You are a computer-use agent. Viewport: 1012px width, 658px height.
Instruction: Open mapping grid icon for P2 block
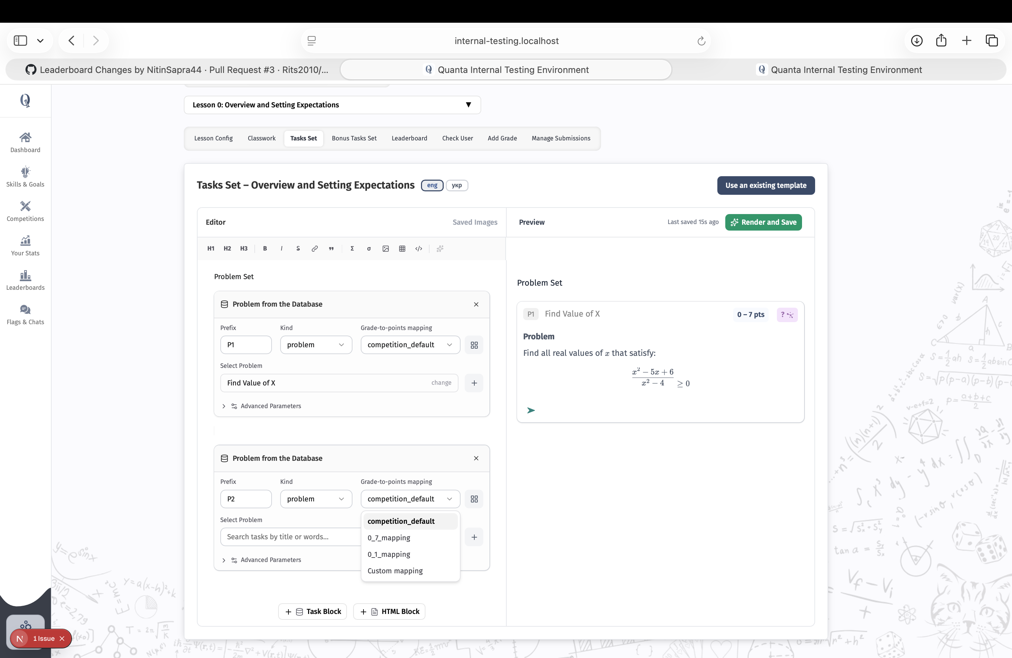474,499
